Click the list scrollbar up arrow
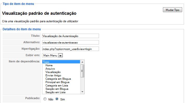This screenshot has width=185, height=103. click(x=82, y=62)
